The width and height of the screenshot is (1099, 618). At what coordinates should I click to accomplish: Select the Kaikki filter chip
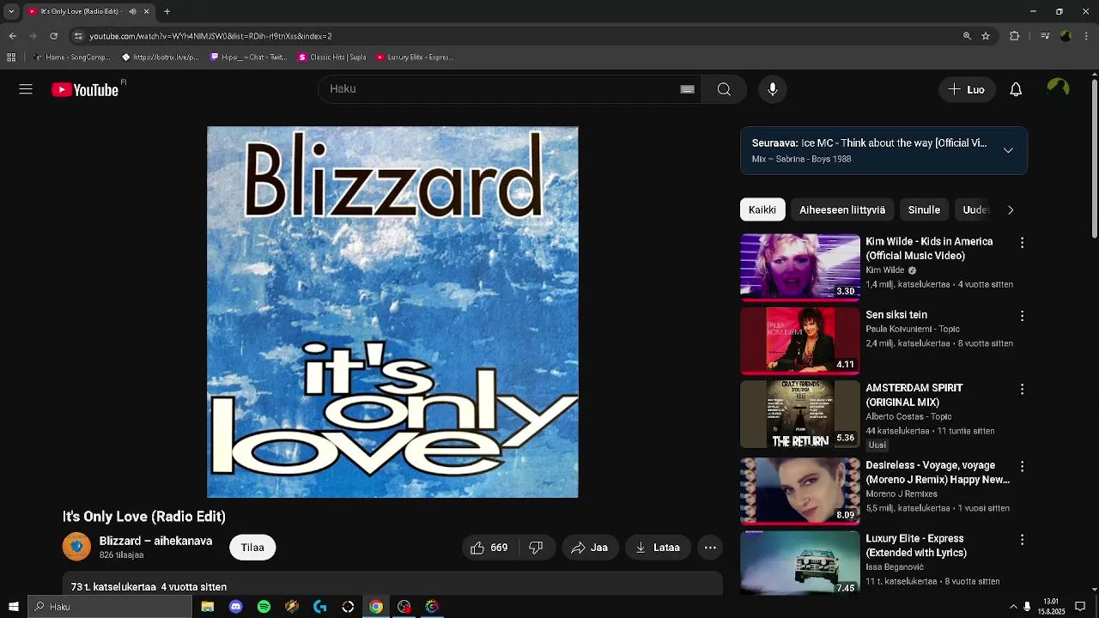pyautogui.click(x=762, y=209)
